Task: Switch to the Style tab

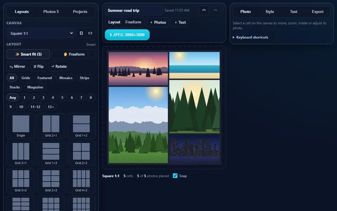Action: click(x=270, y=12)
